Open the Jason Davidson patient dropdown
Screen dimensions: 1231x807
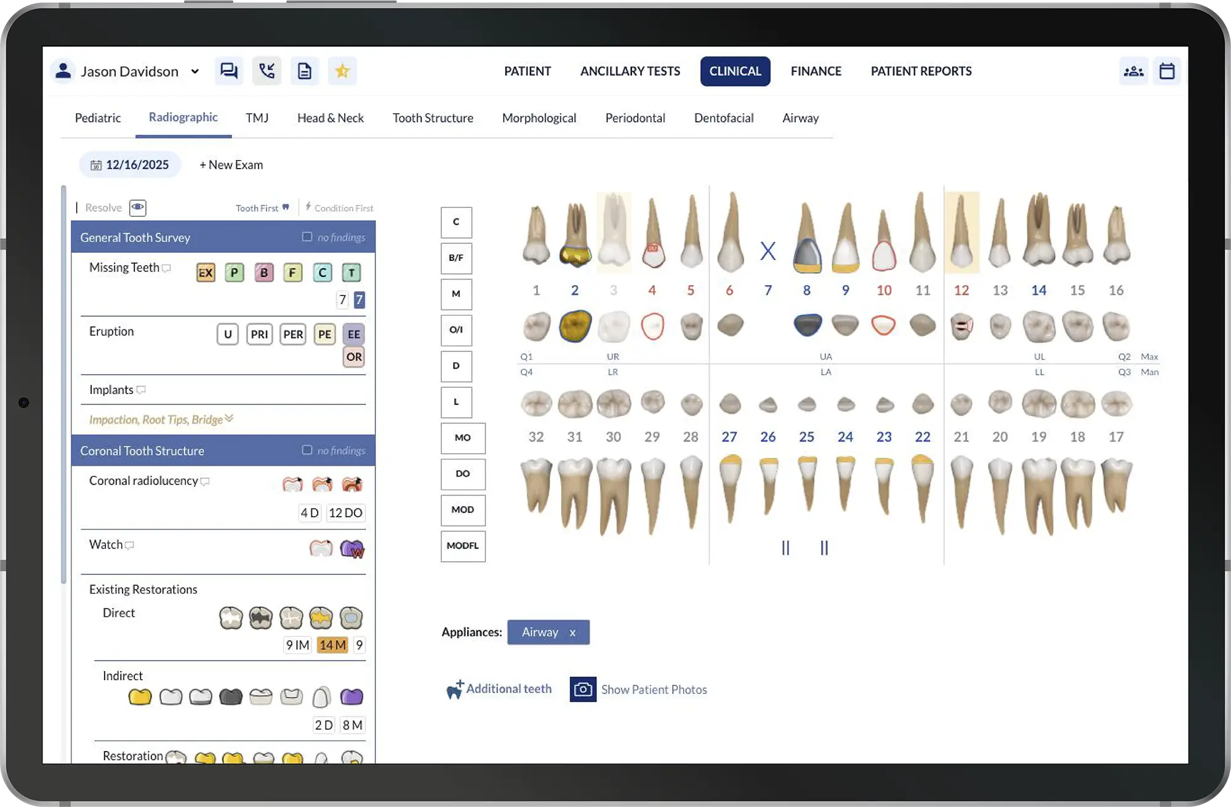[194, 71]
